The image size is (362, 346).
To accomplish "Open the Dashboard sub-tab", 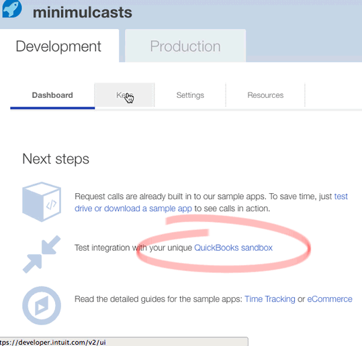I will click(x=52, y=95).
